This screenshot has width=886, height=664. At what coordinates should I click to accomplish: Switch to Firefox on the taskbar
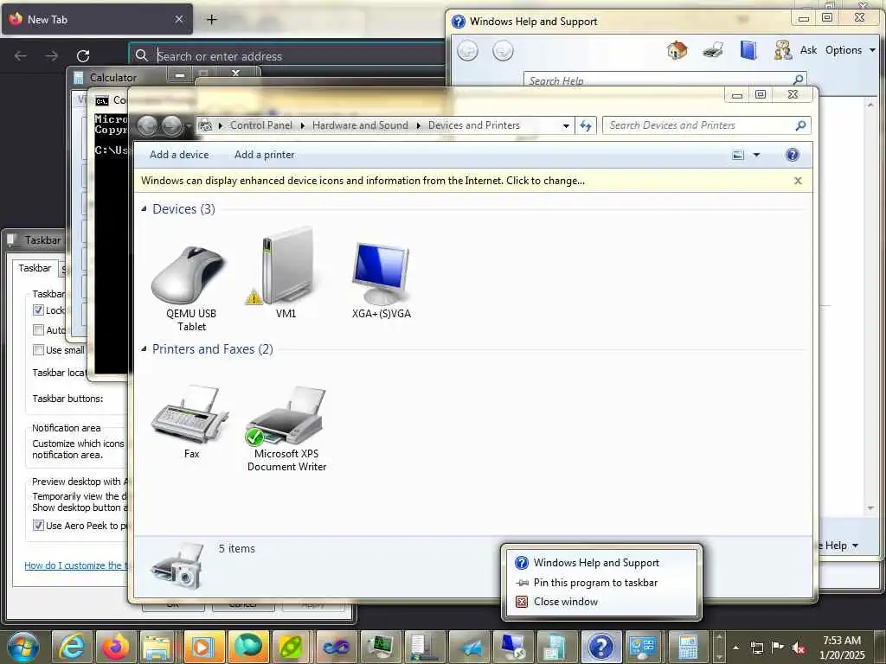[116, 647]
